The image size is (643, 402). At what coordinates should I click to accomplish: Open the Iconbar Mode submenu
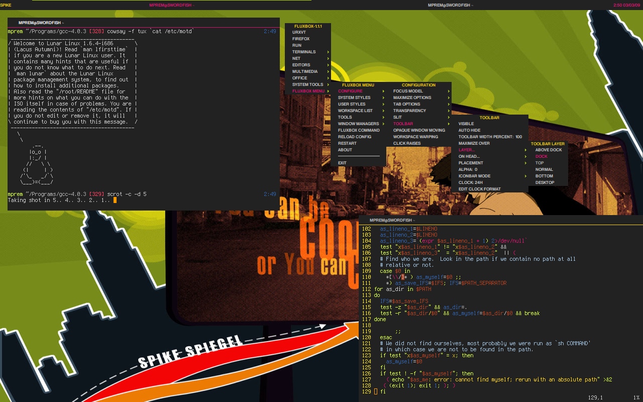pos(490,176)
